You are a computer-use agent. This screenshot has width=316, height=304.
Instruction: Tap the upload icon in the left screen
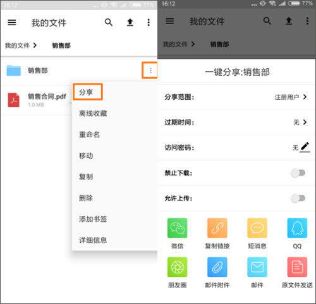130,22
